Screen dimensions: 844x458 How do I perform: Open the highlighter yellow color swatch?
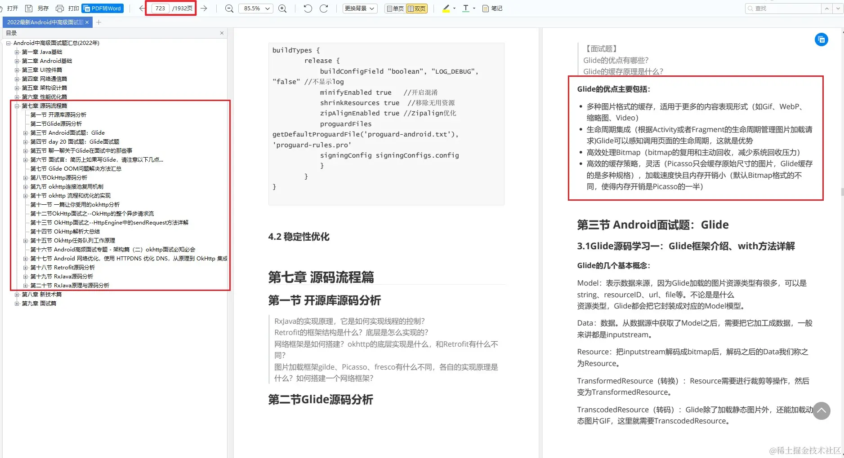(x=454, y=8)
